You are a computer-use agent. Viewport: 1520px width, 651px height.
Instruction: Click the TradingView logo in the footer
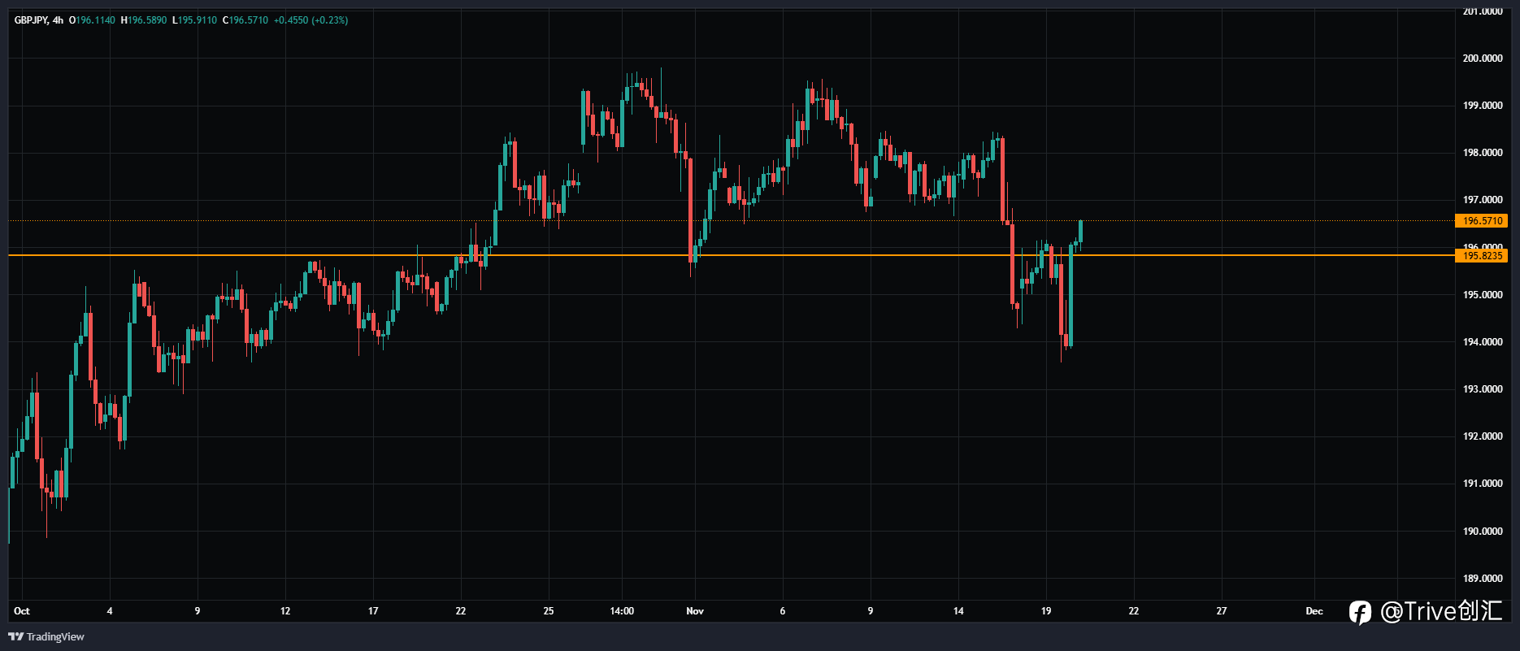[46, 636]
